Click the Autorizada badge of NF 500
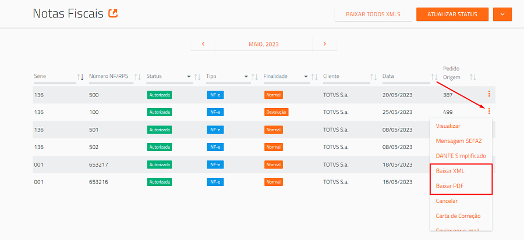Viewport: 524px width, 240px height. [x=160, y=95]
